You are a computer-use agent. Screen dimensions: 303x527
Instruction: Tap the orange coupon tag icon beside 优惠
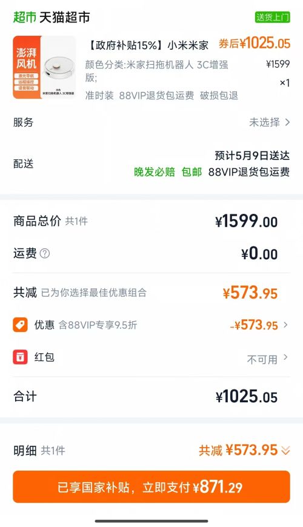[x=20, y=325]
